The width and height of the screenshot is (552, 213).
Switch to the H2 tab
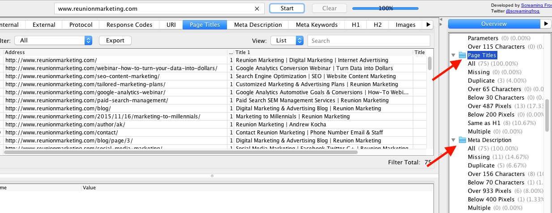pyautogui.click(x=377, y=25)
